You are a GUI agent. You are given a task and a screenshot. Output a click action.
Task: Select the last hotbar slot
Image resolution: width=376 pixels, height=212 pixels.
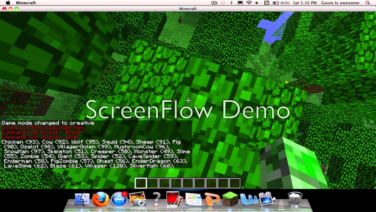[235, 183]
